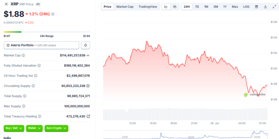Click the star Add to Portfolio button
The width and height of the screenshot is (279, 139).
click(x=41, y=45)
